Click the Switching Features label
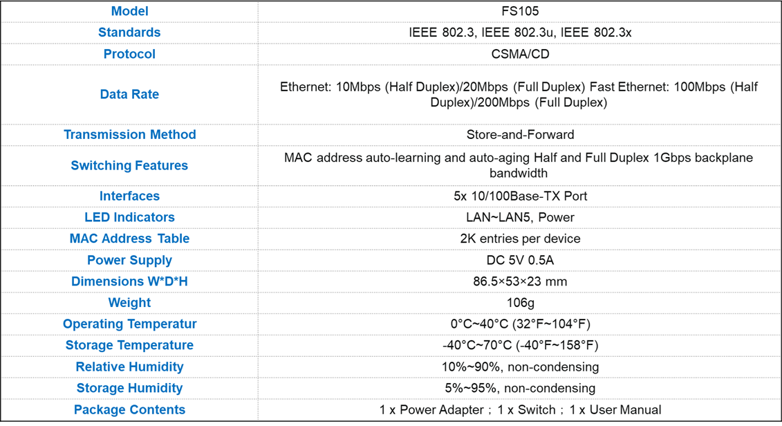782x426 pixels. click(129, 165)
